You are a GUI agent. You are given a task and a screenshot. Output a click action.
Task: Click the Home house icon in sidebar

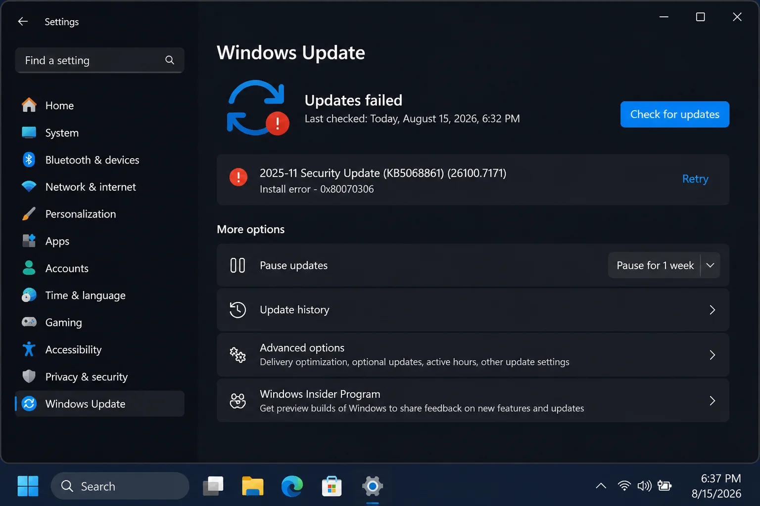coord(29,105)
